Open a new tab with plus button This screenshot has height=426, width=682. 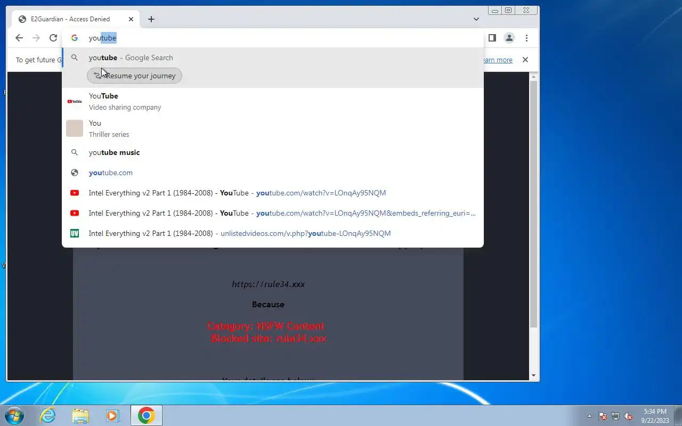(151, 19)
